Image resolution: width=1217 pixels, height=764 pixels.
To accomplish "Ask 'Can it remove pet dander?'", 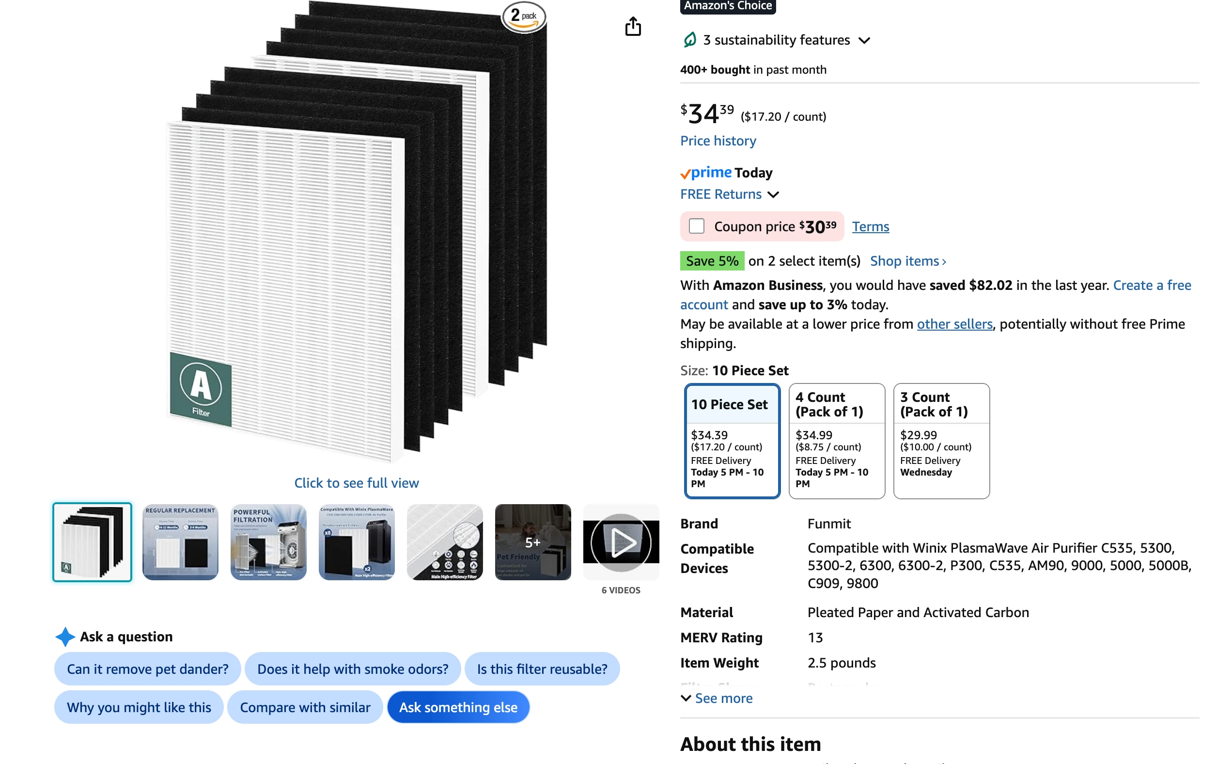I will [x=147, y=668].
